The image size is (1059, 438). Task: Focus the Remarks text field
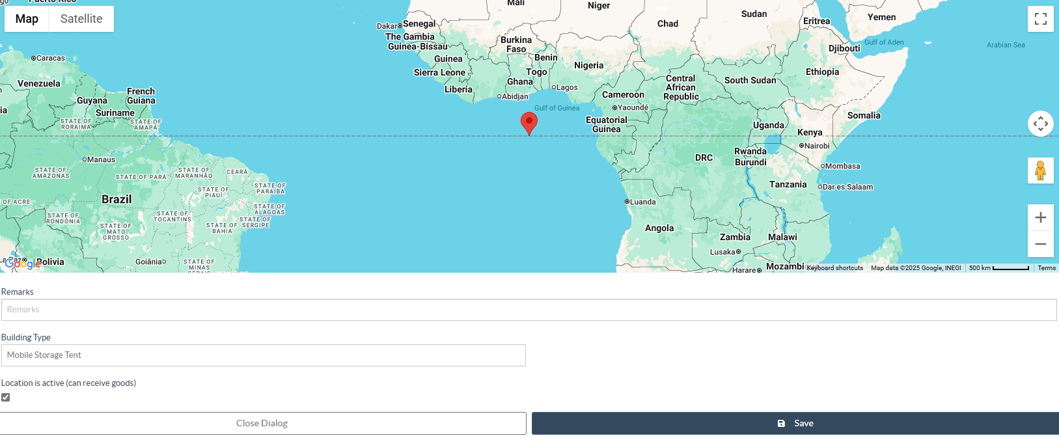point(529,310)
